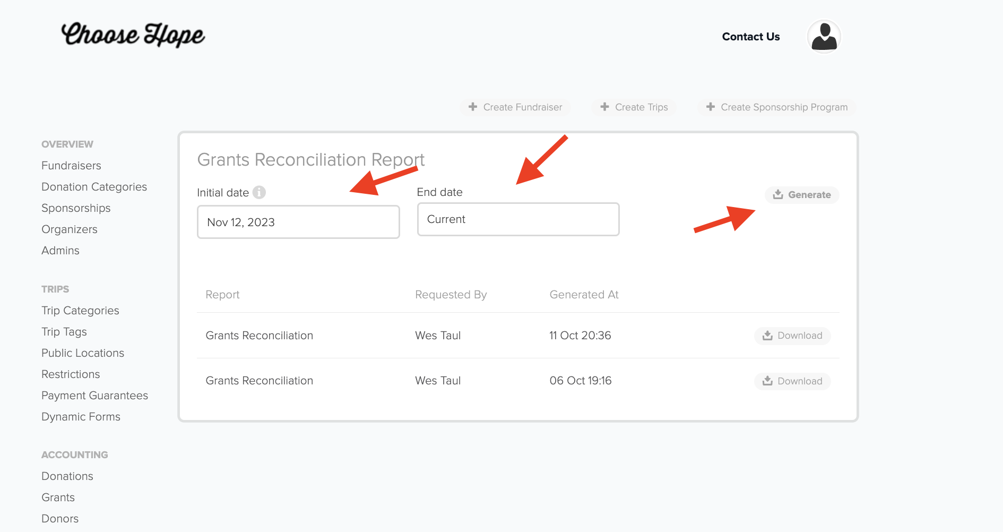Open Dynamic Forms page
Viewport: 1003px width, 532px height.
81,417
